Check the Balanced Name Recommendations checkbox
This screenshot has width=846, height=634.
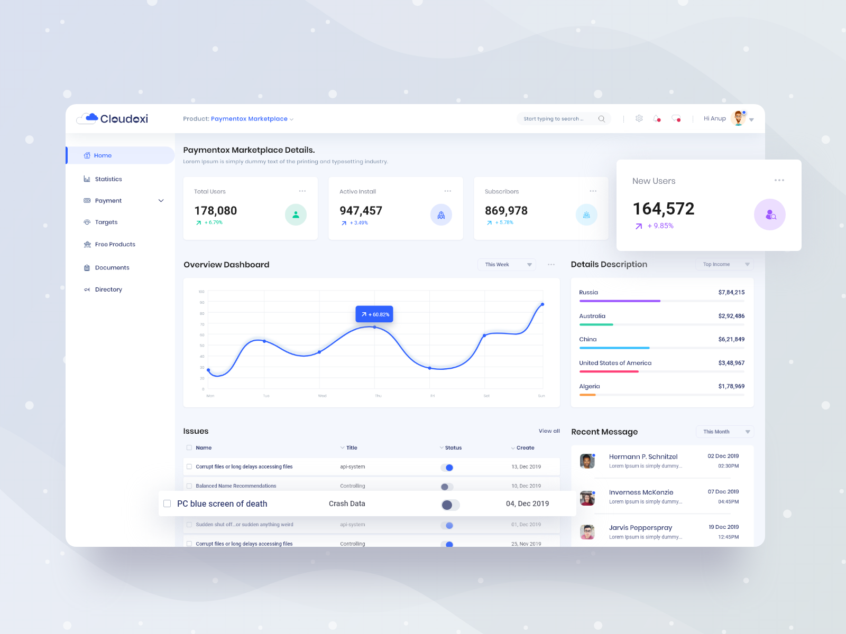click(x=189, y=486)
